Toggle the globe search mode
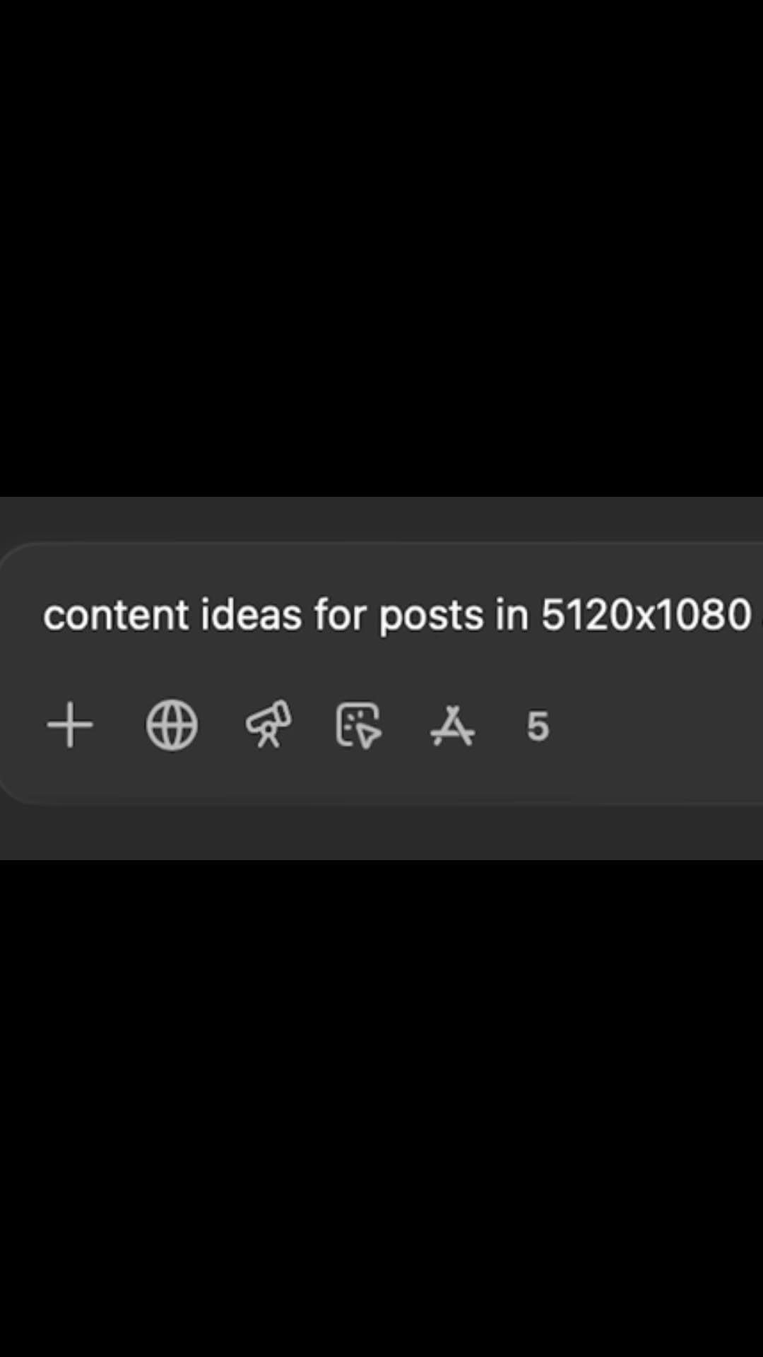The height and width of the screenshot is (1357, 763). [172, 725]
